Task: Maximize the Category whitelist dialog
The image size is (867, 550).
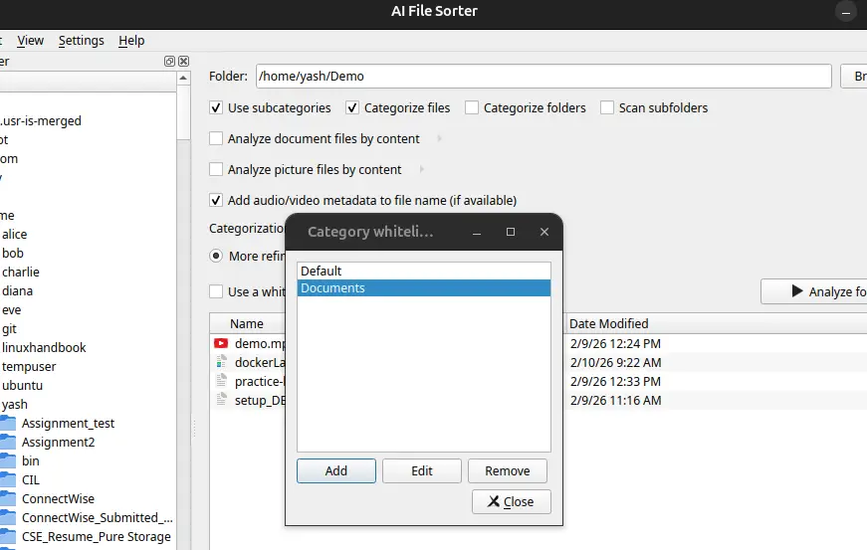Action: point(511,232)
